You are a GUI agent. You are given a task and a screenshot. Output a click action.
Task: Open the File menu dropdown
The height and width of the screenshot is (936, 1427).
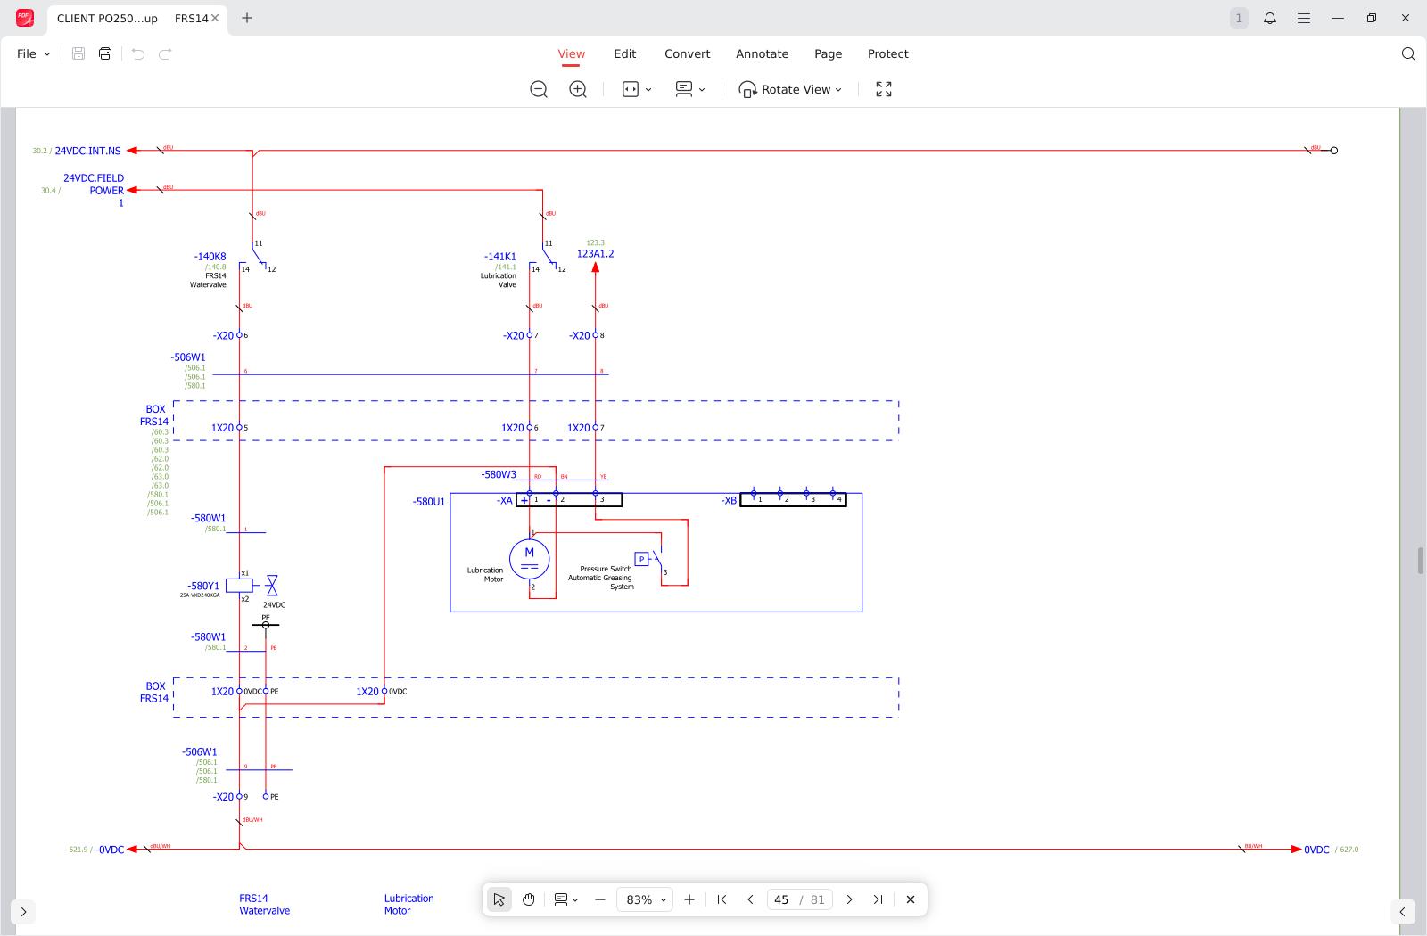(34, 53)
